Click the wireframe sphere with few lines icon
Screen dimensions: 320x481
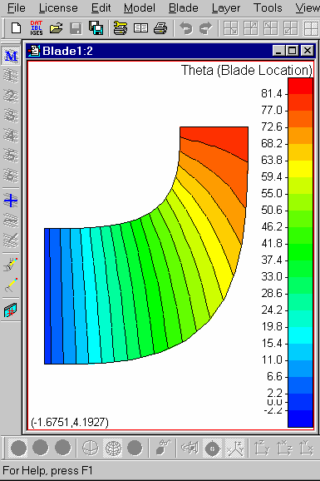(x=90, y=449)
